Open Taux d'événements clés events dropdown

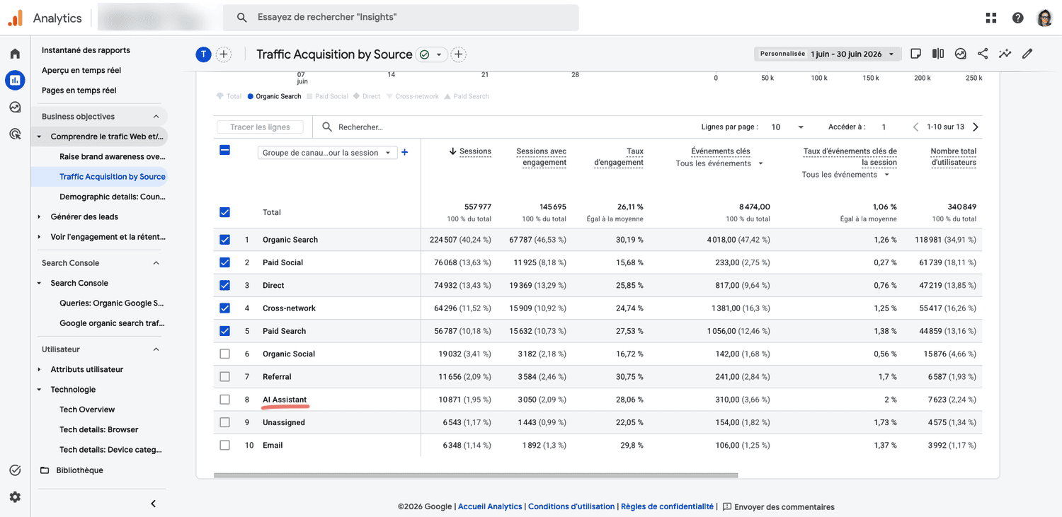[847, 175]
